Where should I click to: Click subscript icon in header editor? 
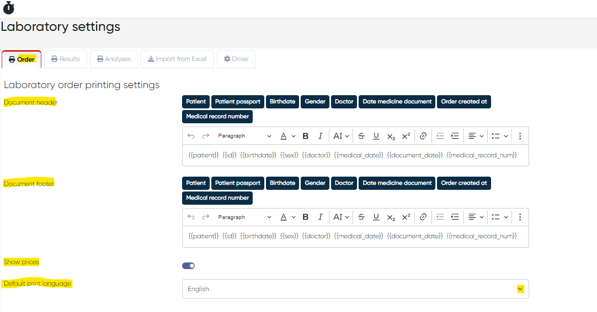click(391, 136)
